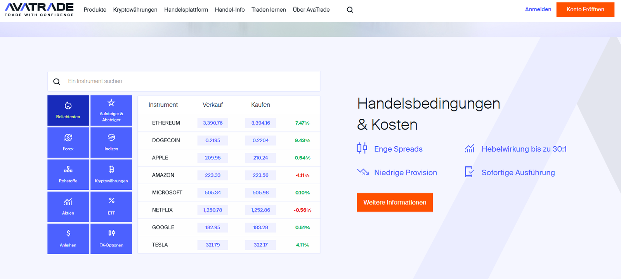Image resolution: width=621 pixels, height=279 pixels.
Task: Open the Beliebtesten flame icon category
Action: [68, 111]
